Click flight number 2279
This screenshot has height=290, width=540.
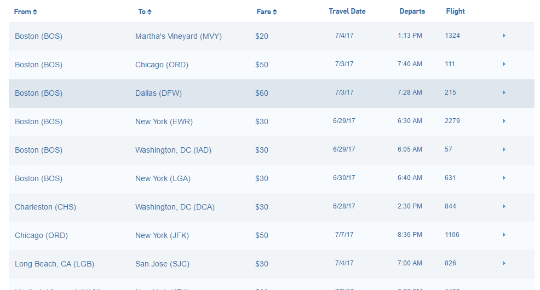point(452,121)
